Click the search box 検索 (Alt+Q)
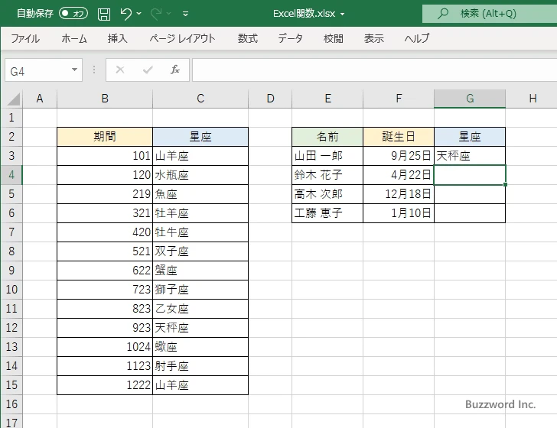557x428 pixels. click(x=490, y=14)
